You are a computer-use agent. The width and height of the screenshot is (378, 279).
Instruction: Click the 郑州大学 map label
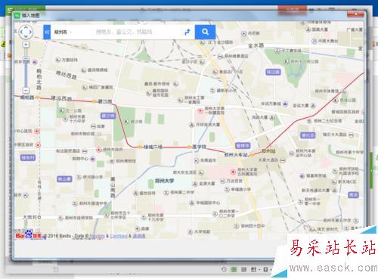tap(164, 181)
